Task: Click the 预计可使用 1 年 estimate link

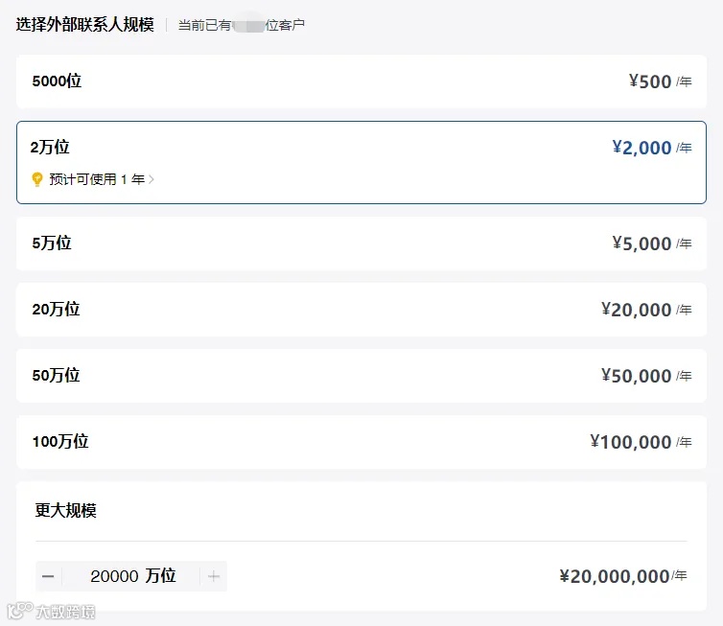Action: pos(96,179)
